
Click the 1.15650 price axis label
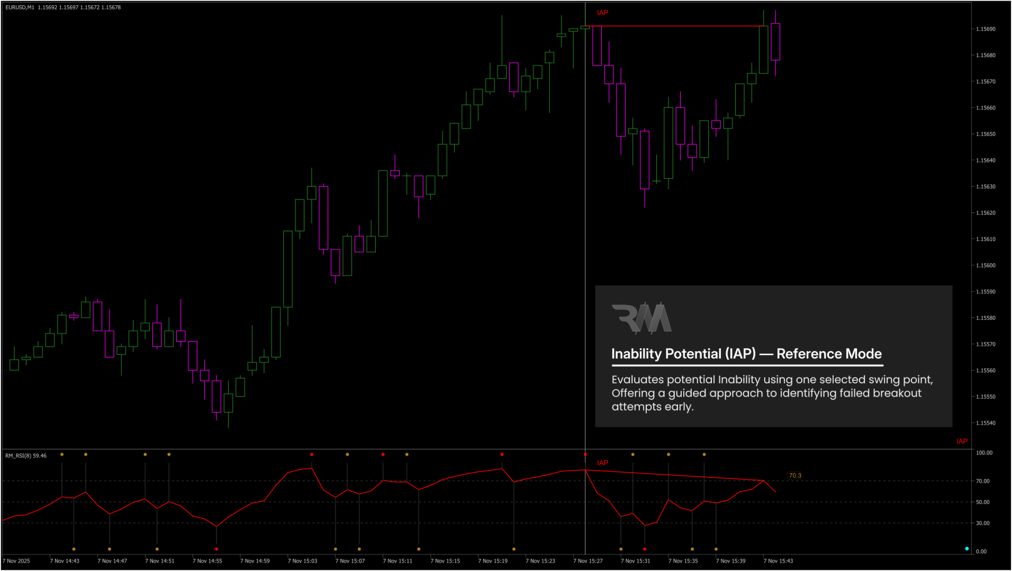coord(986,134)
